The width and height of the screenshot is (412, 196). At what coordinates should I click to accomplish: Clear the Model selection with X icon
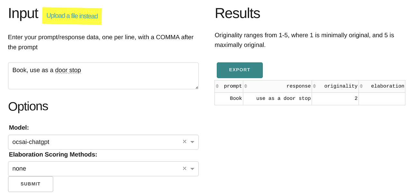pyautogui.click(x=184, y=141)
